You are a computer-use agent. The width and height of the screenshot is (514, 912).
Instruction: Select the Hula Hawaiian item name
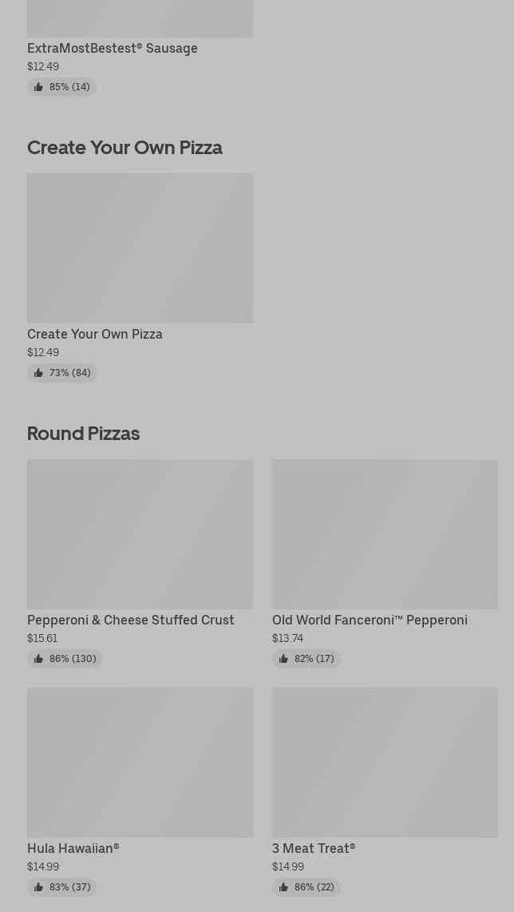[73, 849]
